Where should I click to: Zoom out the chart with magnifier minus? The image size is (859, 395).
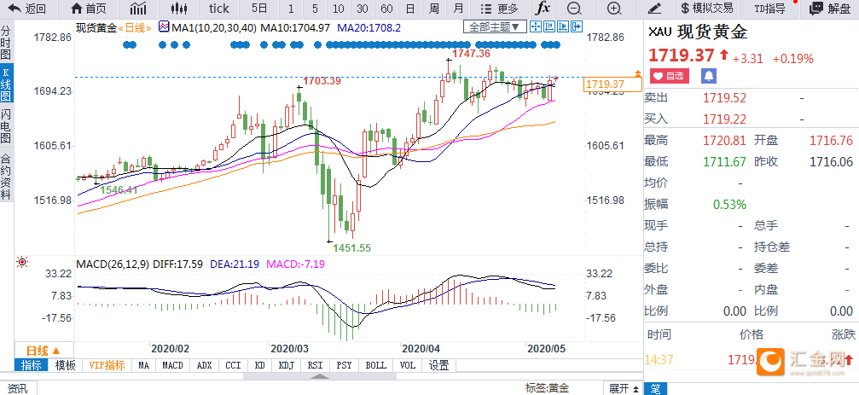tap(574, 9)
